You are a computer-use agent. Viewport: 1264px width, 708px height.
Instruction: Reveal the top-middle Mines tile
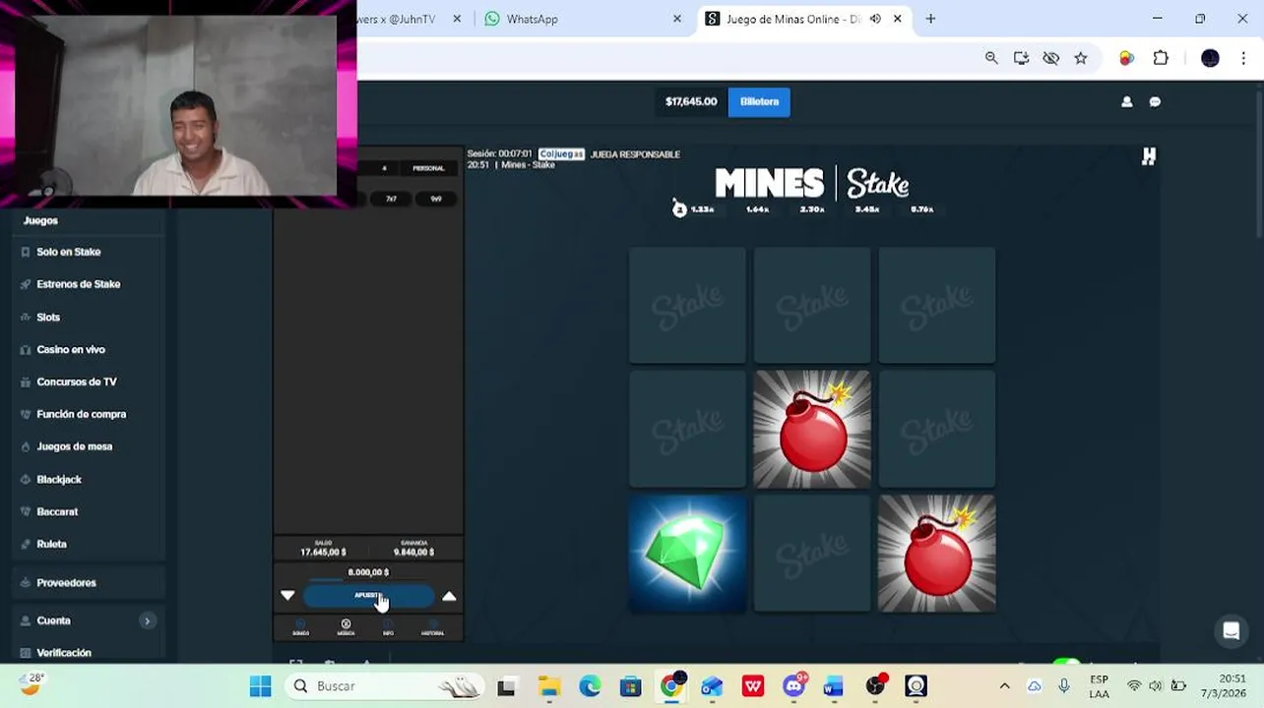[x=812, y=306]
